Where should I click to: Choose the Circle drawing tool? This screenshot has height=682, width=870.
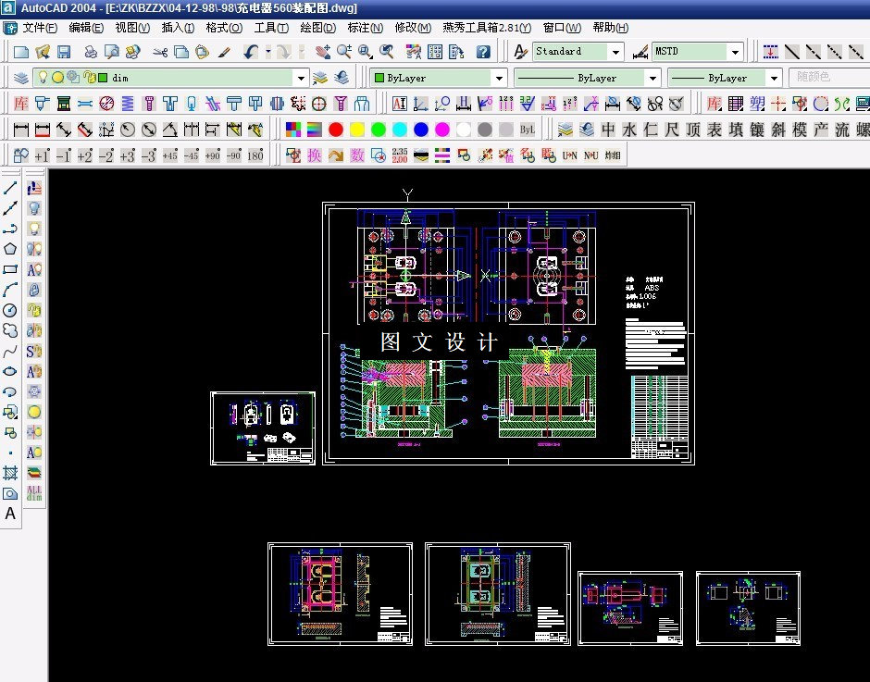[10, 310]
